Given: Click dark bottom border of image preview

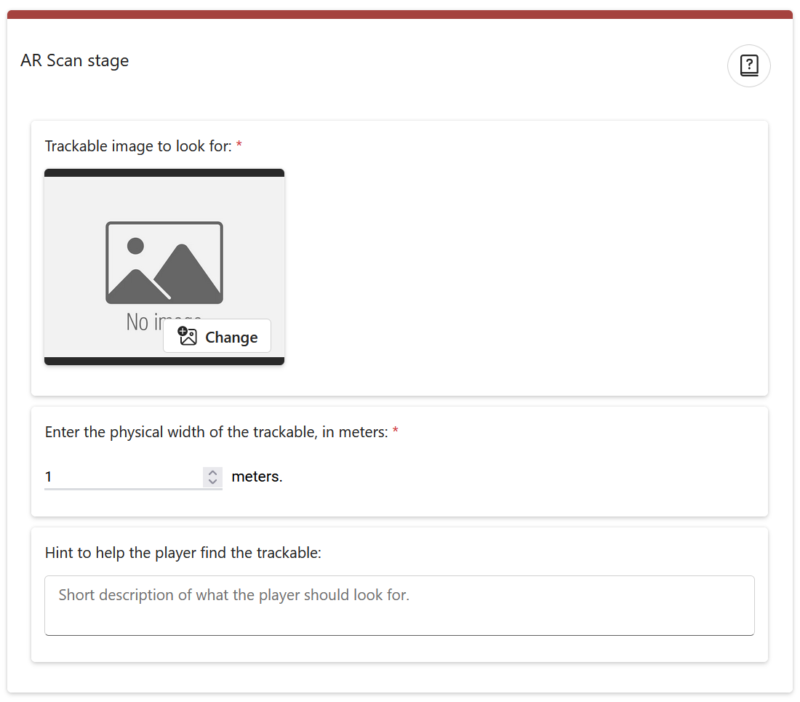Looking at the screenshot, I should (164, 361).
